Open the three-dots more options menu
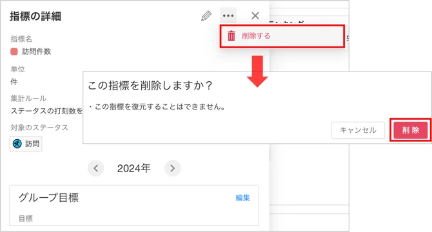Image resolution: width=432 pixels, height=232 pixels. coord(228,15)
